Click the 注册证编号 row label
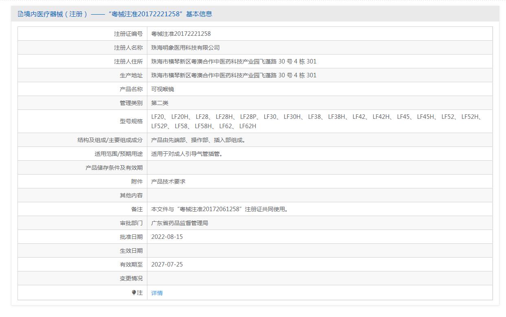The width and height of the screenshot is (506, 317). (x=128, y=34)
